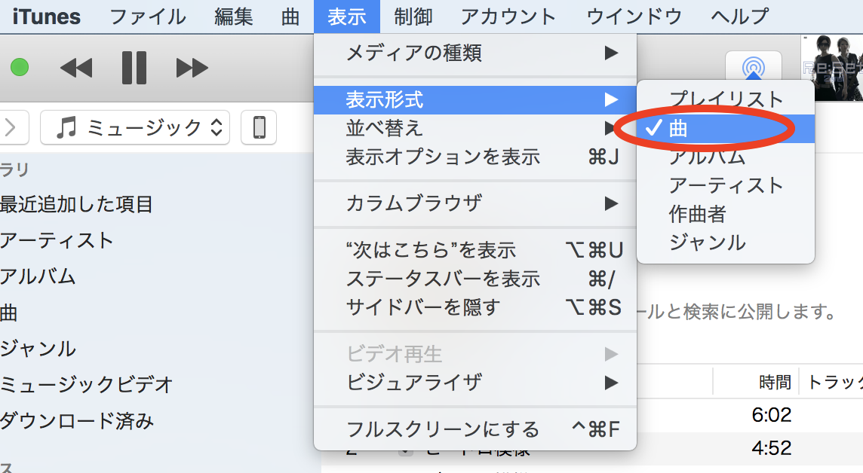Expand the メディアの種類 submenu

pos(475,53)
